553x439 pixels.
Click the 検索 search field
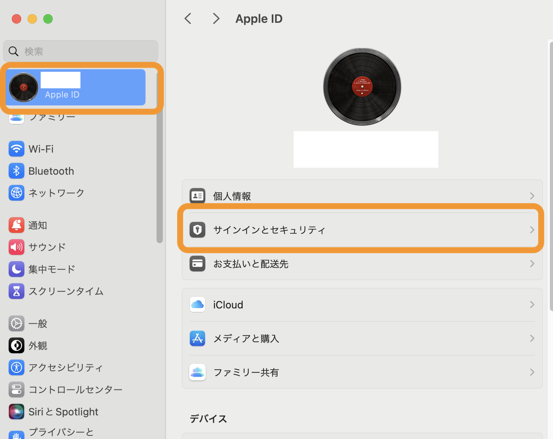point(81,51)
